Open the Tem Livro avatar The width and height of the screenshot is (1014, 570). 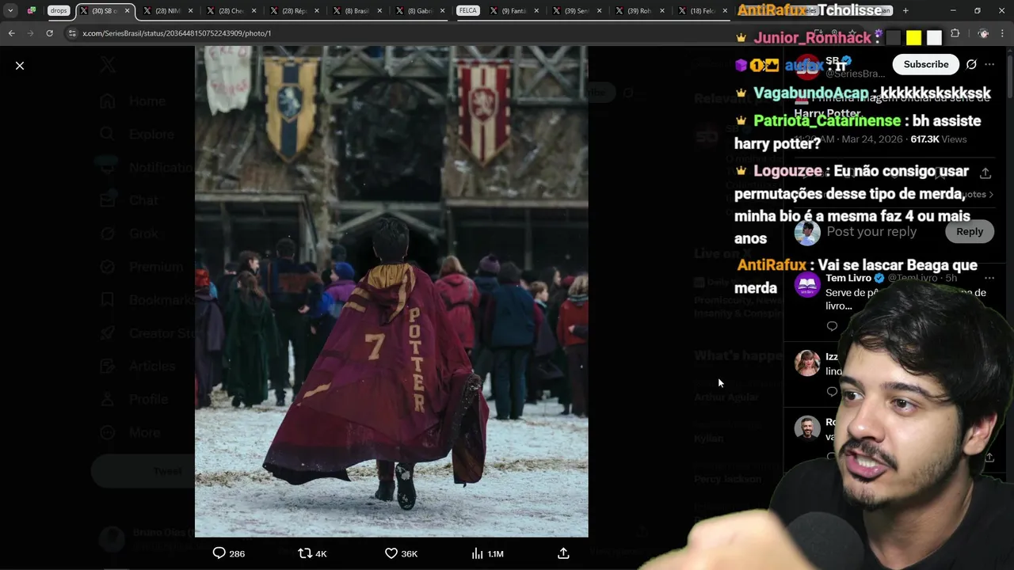pyautogui.click(x=807, y=284)
